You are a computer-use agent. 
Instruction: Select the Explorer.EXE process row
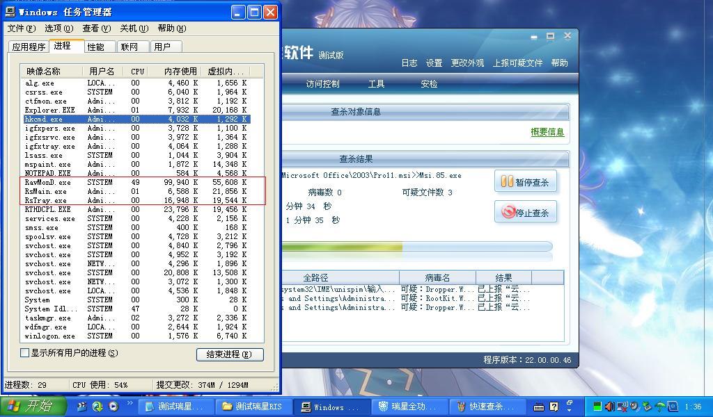coord(136,111)
